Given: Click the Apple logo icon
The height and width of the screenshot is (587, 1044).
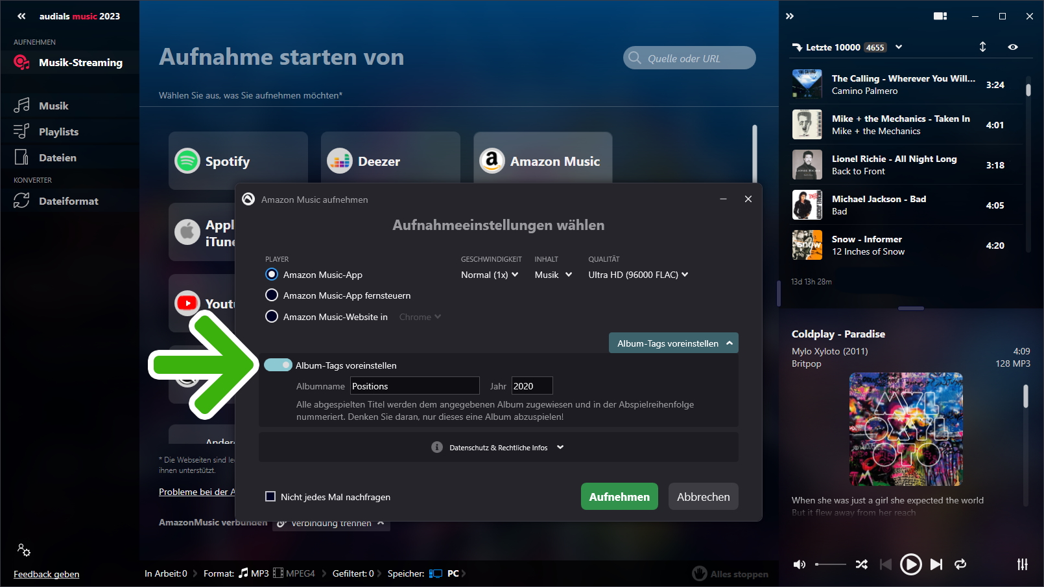Looking at the screenshot, I should [187, 232].
